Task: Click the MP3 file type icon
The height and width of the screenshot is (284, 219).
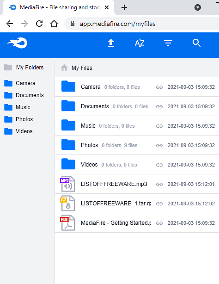Action: click(67, 184)
